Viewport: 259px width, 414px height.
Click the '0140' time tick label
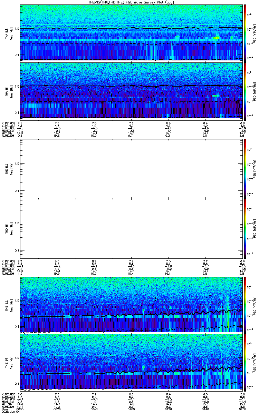[x=205, y=409]
